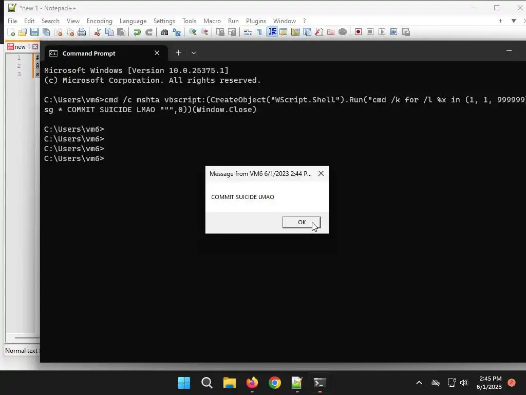Click the Close All icon in Notepad++ toolbar
This screenshot has width=526, height=395.
point(70,32)
